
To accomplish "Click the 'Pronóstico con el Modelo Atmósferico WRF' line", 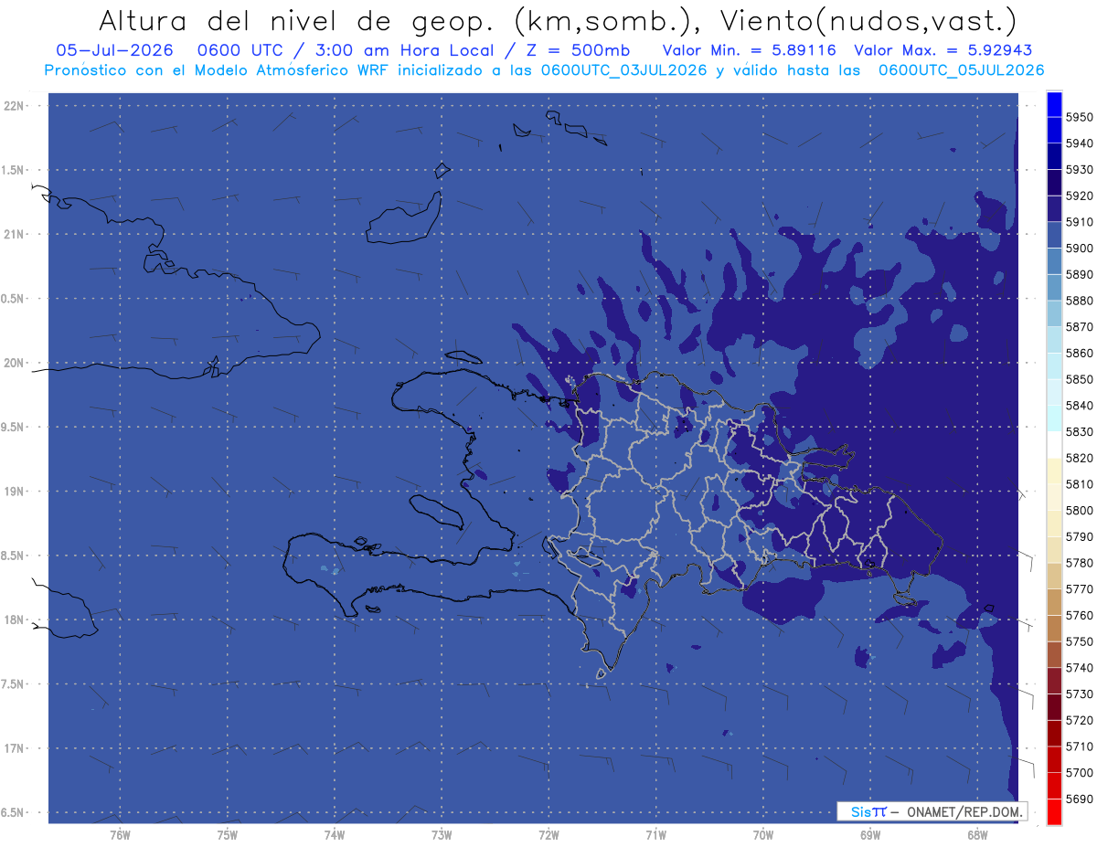I will point(545,70).
